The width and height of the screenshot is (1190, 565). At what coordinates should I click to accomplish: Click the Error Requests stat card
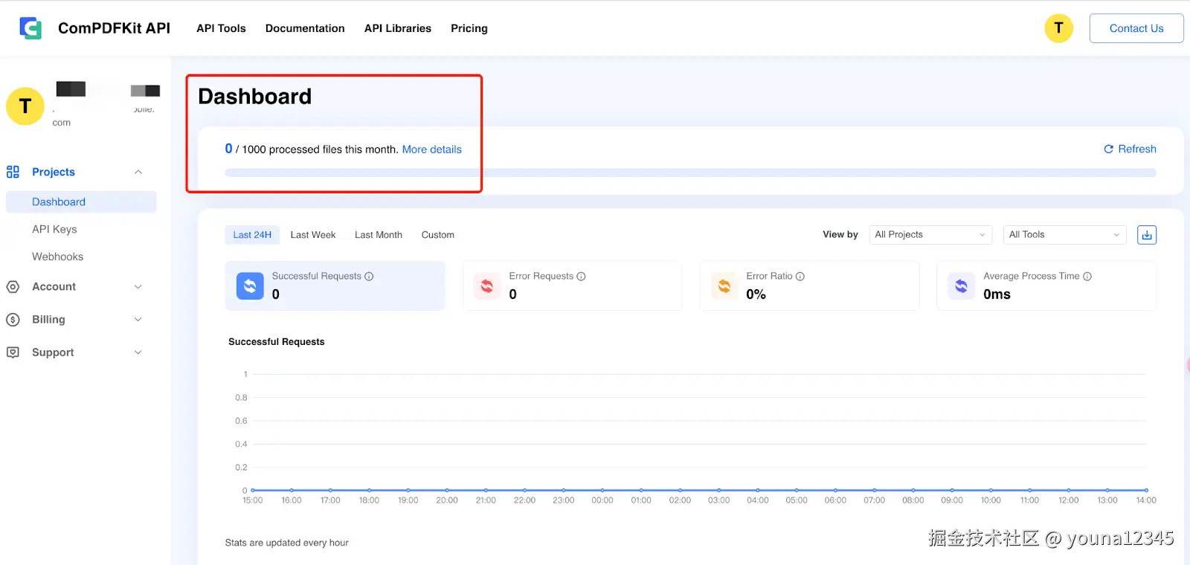[572, 285]
